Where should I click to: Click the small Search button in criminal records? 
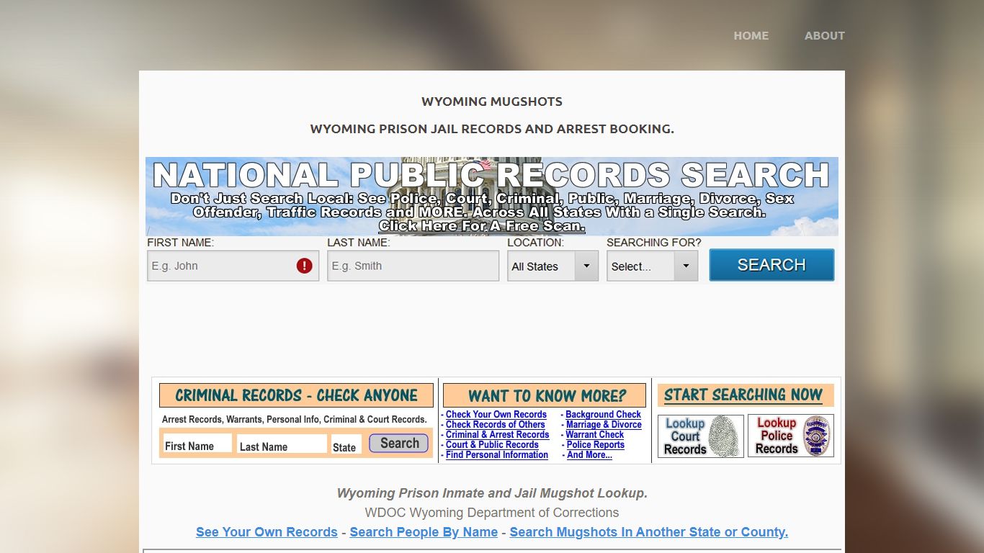(399, 444)
